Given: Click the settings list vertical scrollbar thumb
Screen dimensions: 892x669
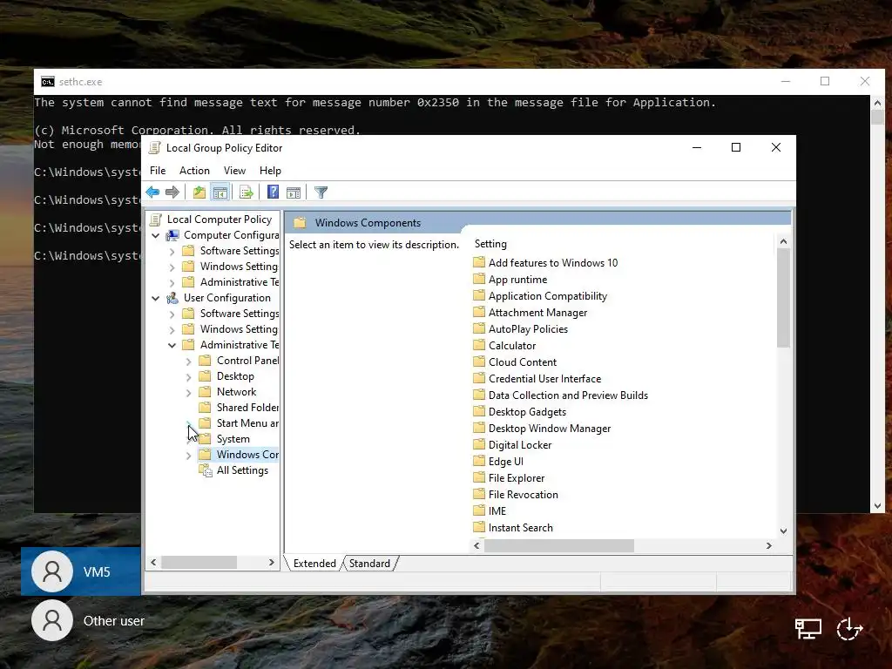Looking at the screenshot, I should [x=783, y=298].
